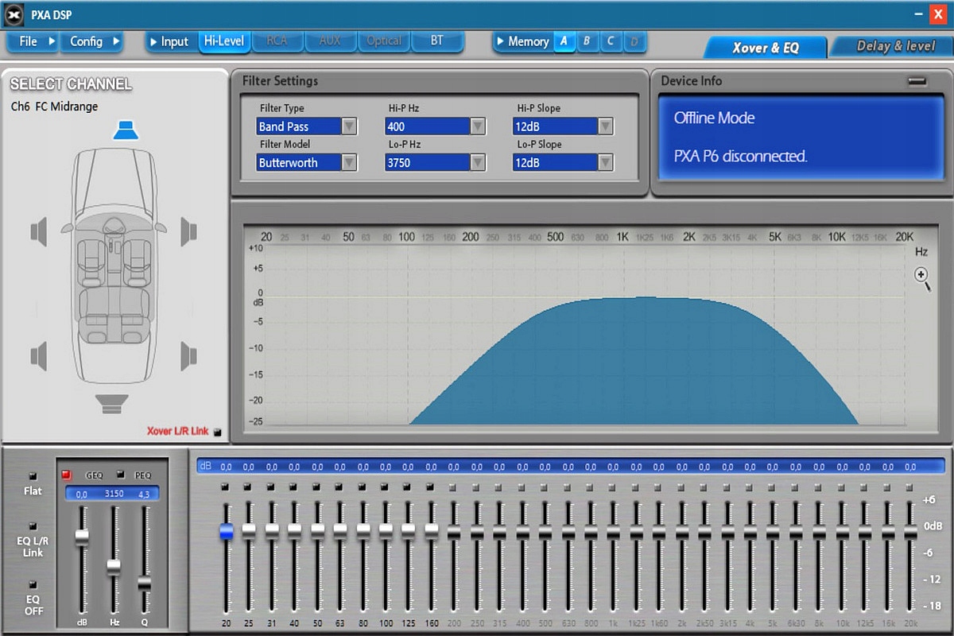Select the front center speaker icon

point(126,130)
